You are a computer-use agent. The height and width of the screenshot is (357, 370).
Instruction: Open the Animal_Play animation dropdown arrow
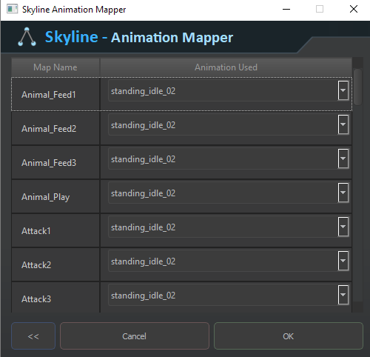tap(343, 193)
